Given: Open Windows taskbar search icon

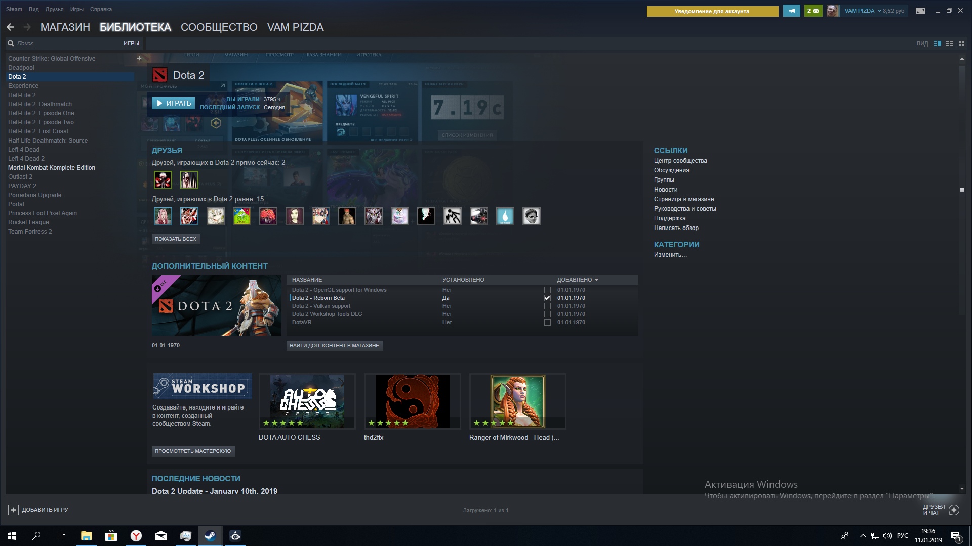Looking at the screenshot, I should pos(36,536).
